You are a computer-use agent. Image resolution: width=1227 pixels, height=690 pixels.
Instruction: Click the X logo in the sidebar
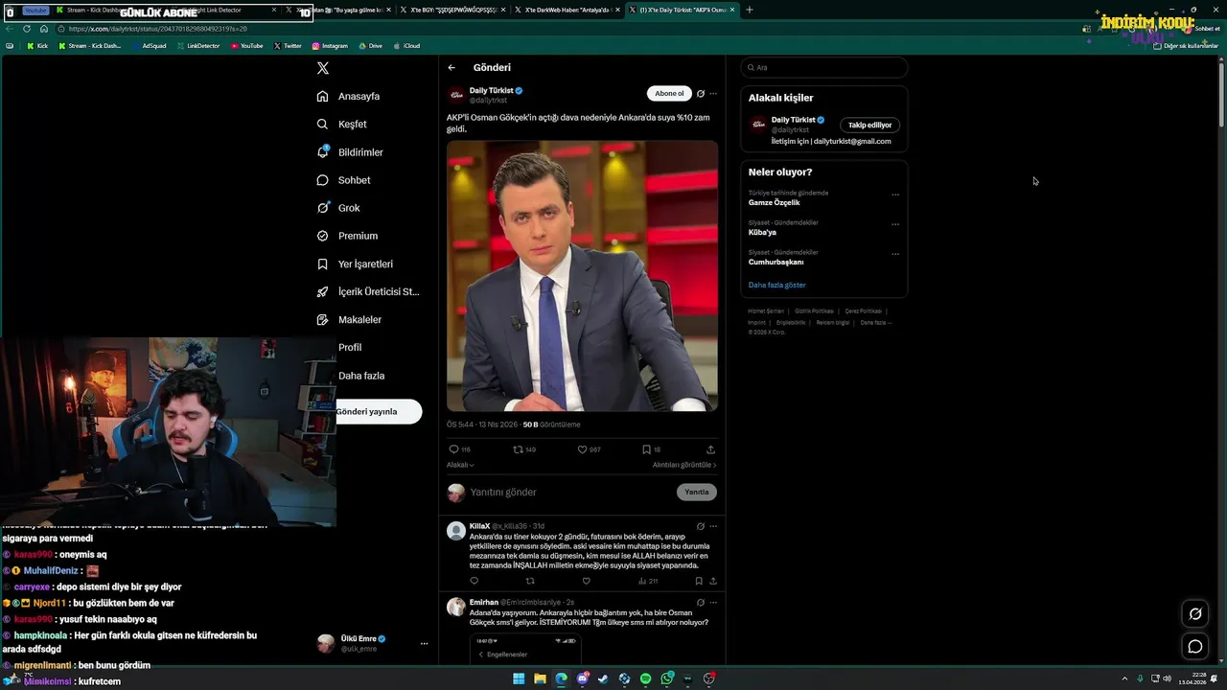(x=323, y=68)
